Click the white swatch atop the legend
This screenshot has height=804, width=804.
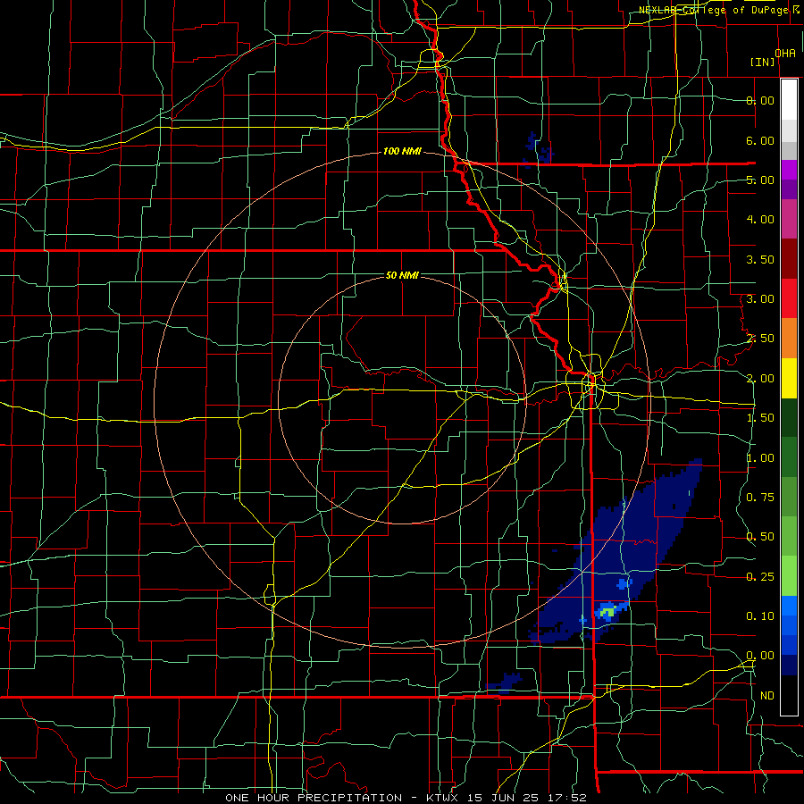coord(789,99)
